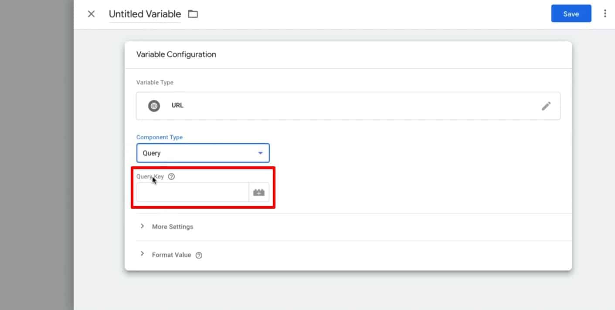Click the Query Key label

pyautogui.click(x=150, y=176)
